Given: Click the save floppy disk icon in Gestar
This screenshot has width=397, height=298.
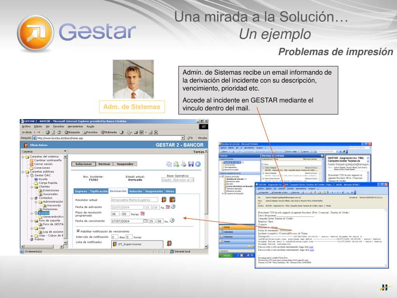Looking at the screenshot, I should coord(191,164).
